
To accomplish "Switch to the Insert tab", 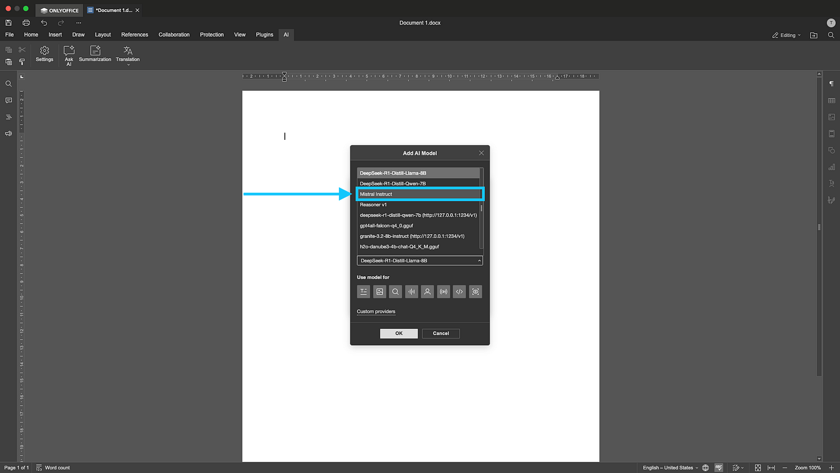I will click(55, 35).
